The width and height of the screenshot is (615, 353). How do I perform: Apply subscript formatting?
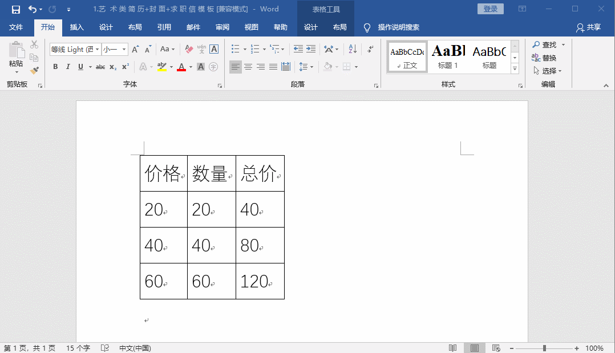(113, 67)
